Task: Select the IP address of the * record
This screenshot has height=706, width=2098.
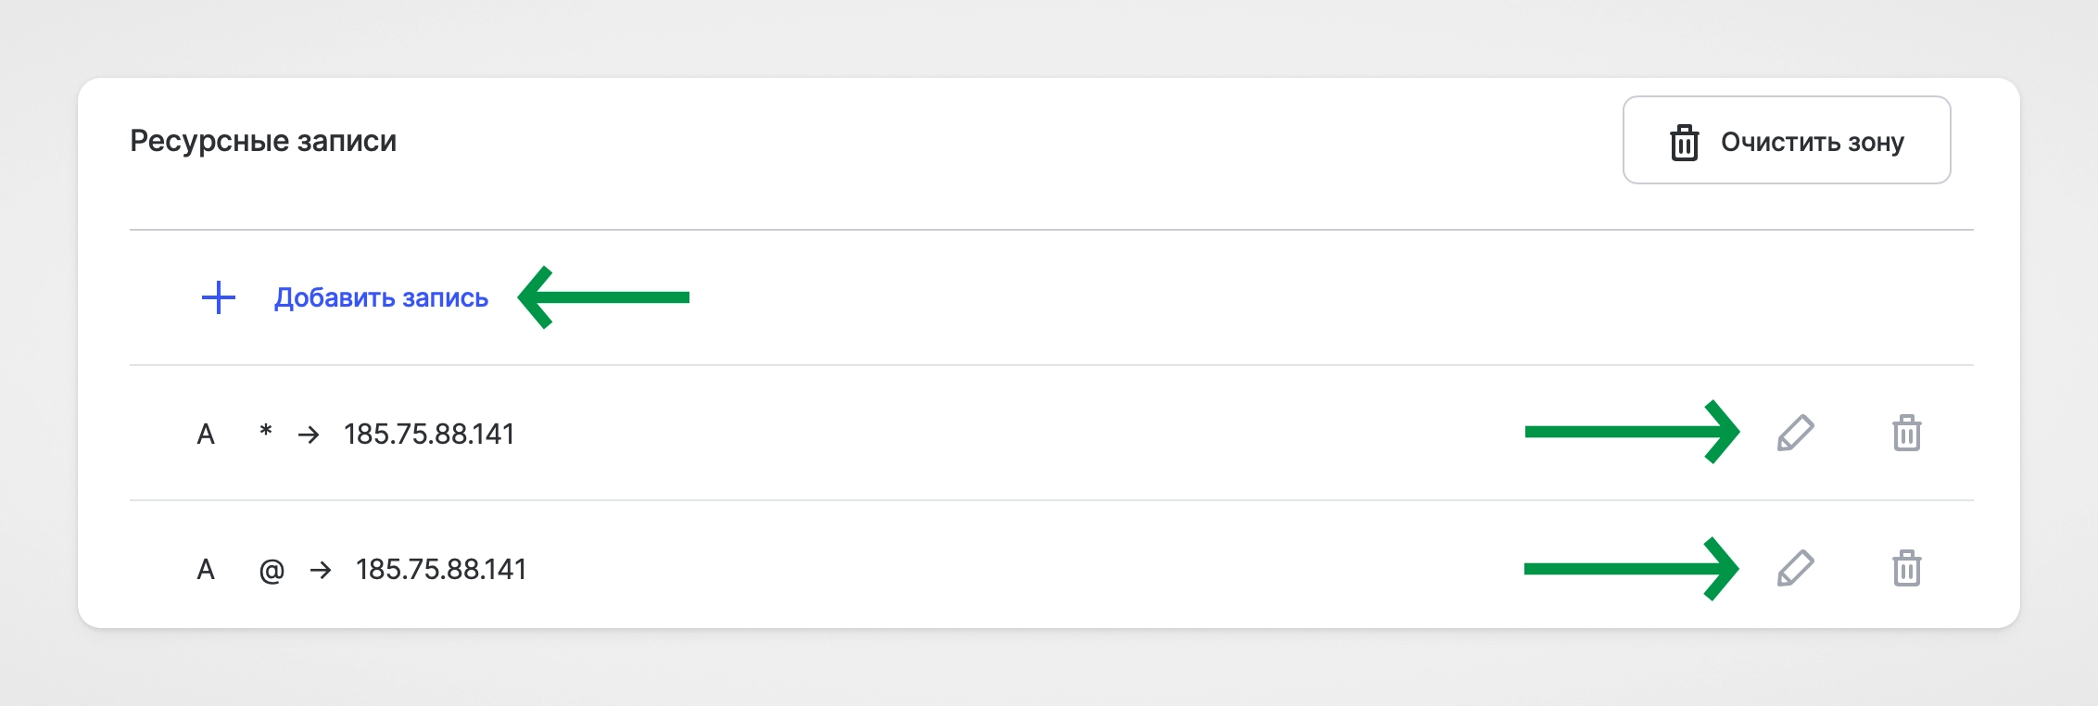Action: pyautogui.click(x=429, y=435)
